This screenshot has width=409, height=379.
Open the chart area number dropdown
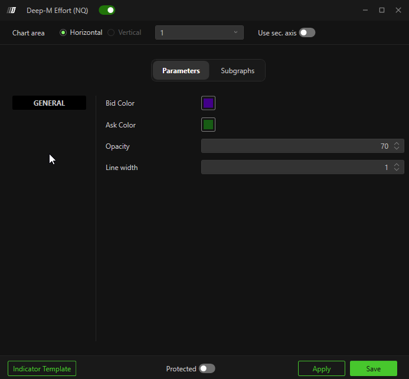point(199,32)
